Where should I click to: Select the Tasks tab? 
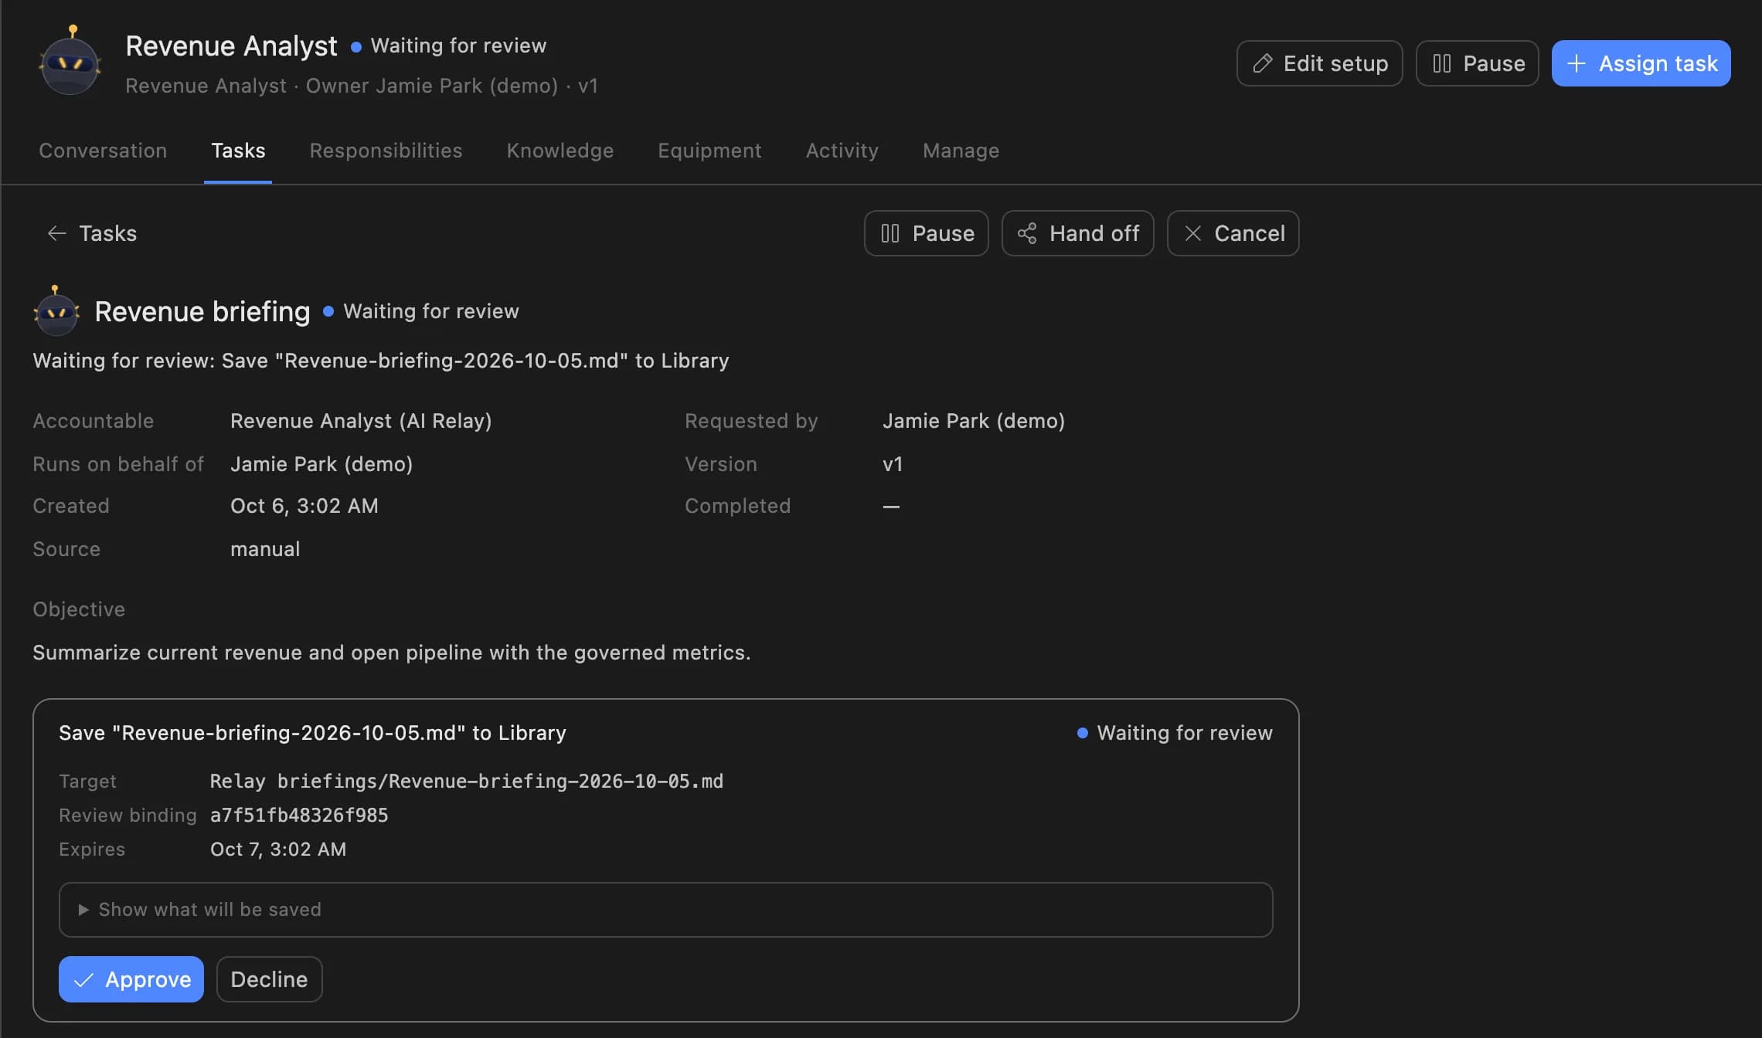[238, 151]
